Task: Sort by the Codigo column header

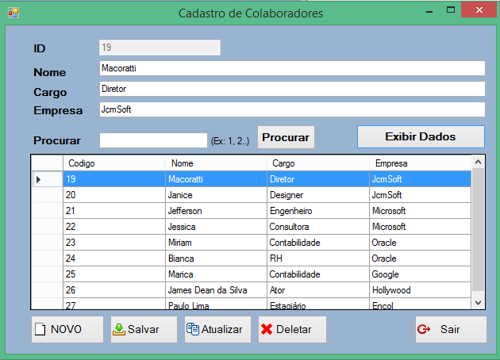Action: point(114,163)
